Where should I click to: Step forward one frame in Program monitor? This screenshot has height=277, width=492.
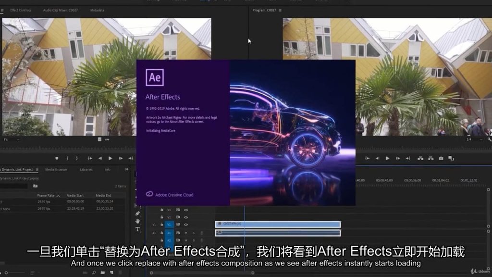[398, 158]
